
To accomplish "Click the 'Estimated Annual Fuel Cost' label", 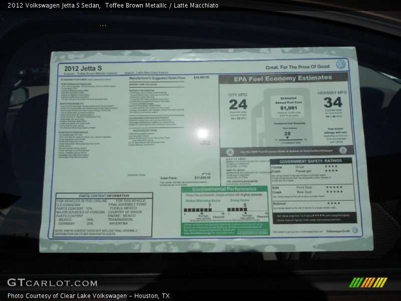I will [289, 100].
